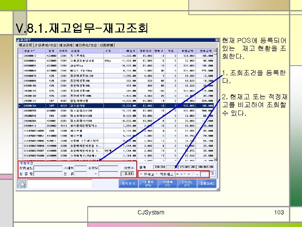Close the 재고업무 window
302x227 pixels.
[217, 40]
